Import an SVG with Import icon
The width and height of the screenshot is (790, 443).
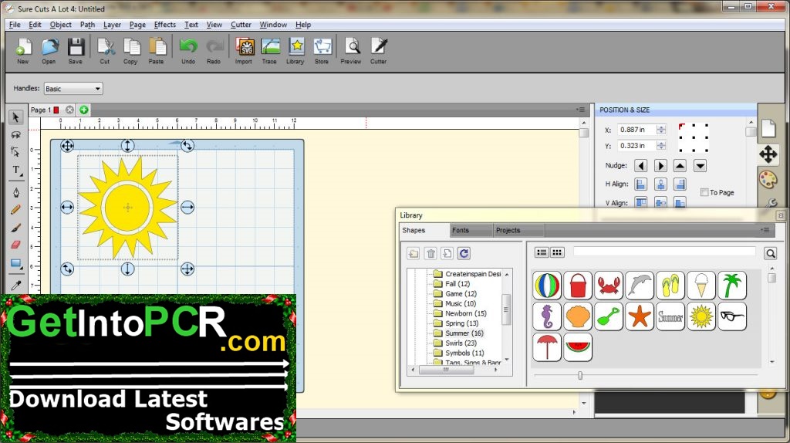(x=244, y=50)
